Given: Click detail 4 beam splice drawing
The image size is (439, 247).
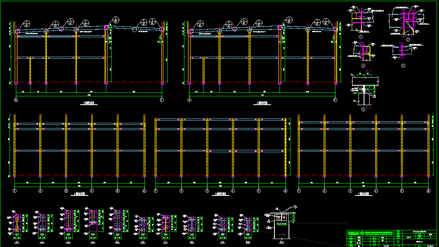Looking at the screenshot, I should (x=402, y=51).
